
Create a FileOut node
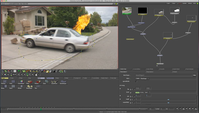tap(39, 82)
